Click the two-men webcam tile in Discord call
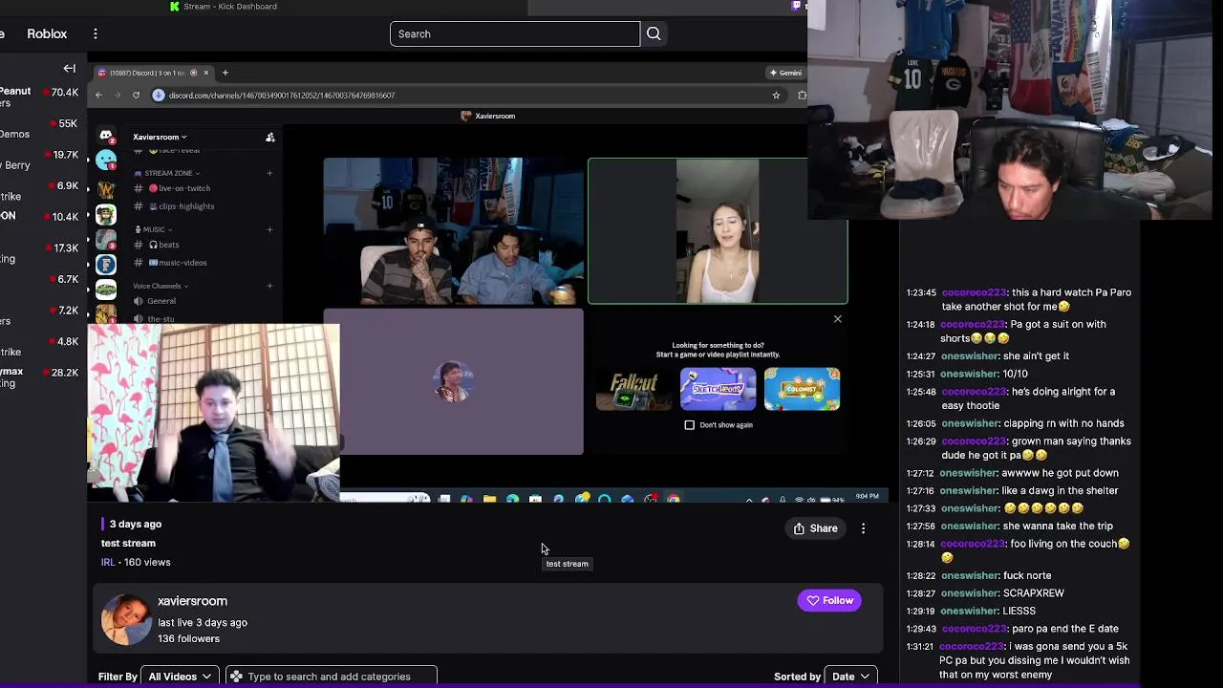Image resolution: width=1223 pixels, height=688 pixels. click(454, 231)
